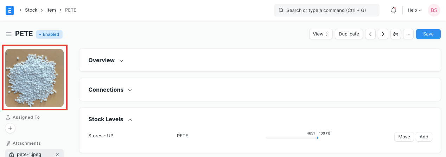Image resolution: width=446 pixels, height=157 pixels.
Task: Navigate to the Item breadcrumb
Action: tap(51, 10)
